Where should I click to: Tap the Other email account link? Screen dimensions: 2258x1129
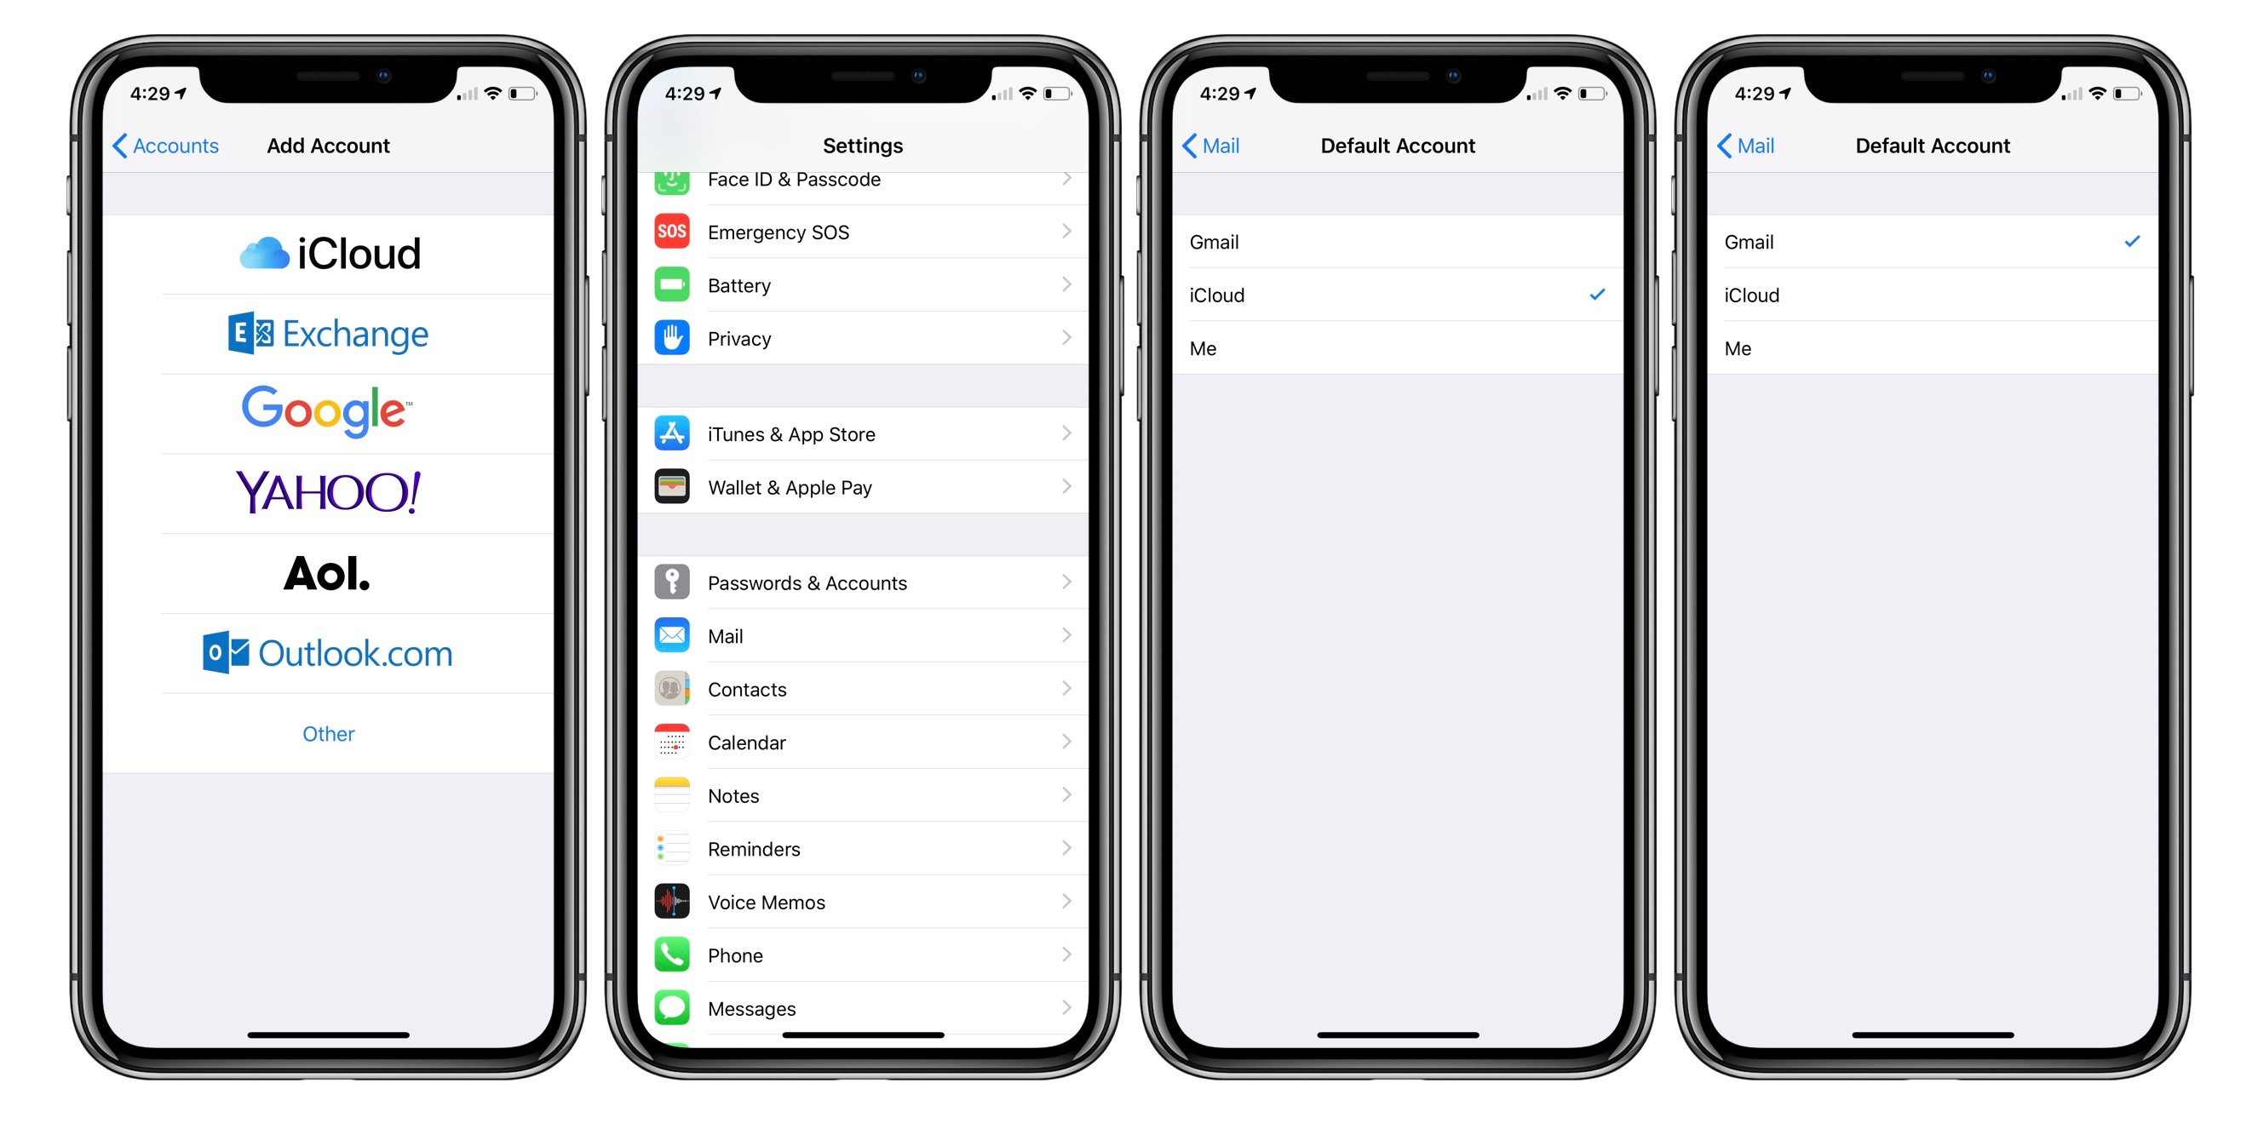tap(328, 733)
